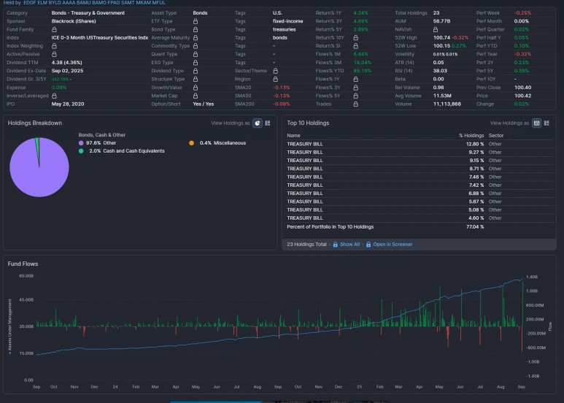Switch Holdings Breakdown to treemap view icon
564x403 pixels.
tap(268, 123)
